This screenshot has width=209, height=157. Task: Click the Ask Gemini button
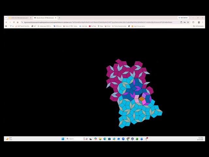[183, 18]
